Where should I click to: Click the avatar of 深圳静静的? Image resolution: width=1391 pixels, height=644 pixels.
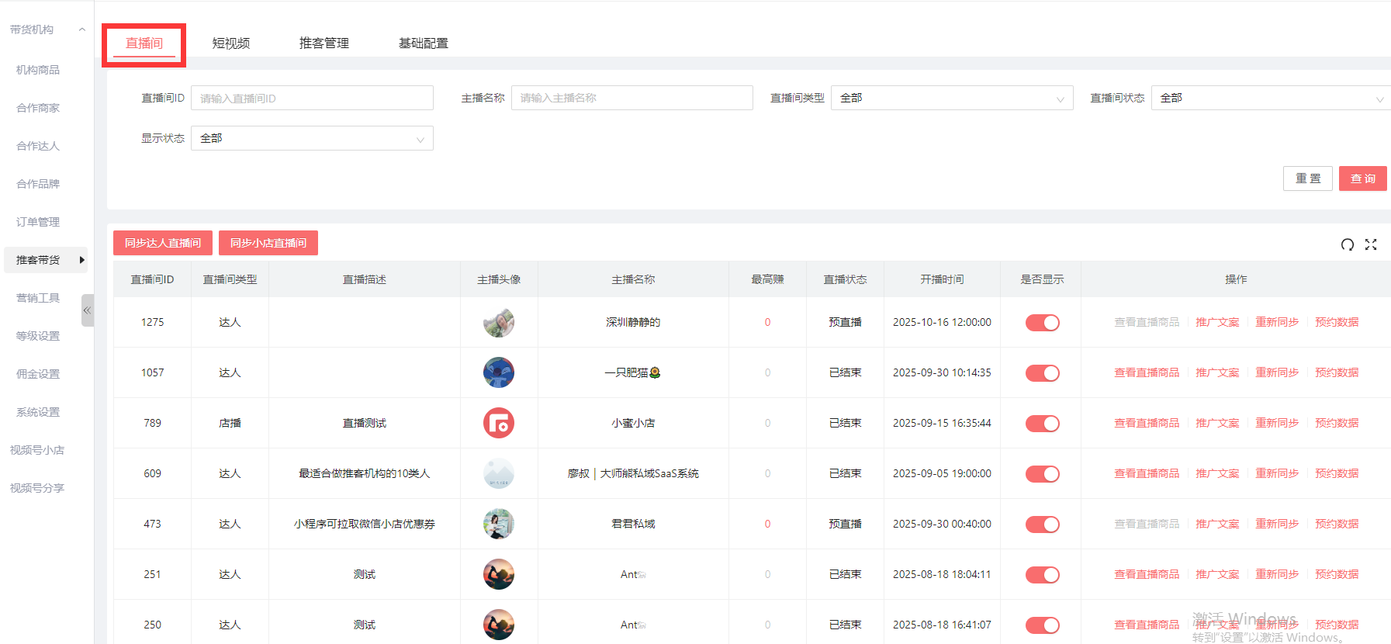click(x=498, y=322)
